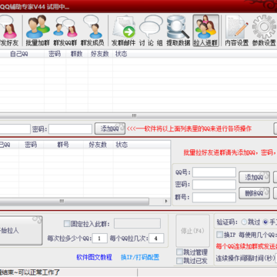Screen dimensions: 277x277
Task: Click the 删除QQ button
Action: click(254, 193)
